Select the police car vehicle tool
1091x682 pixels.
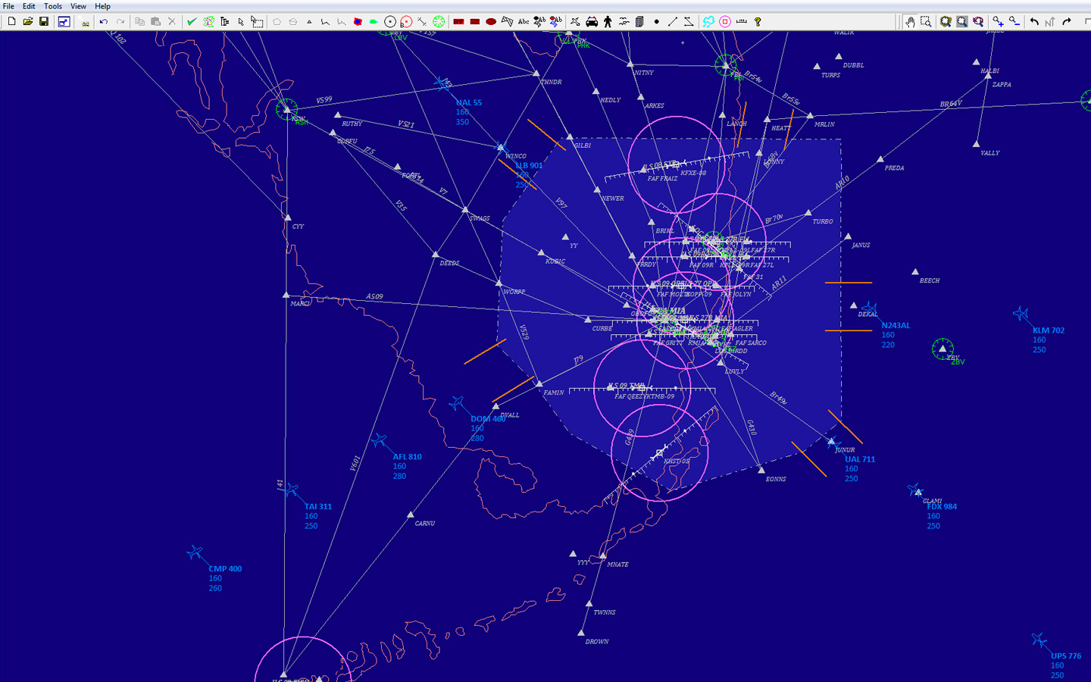tap(592, 21)
